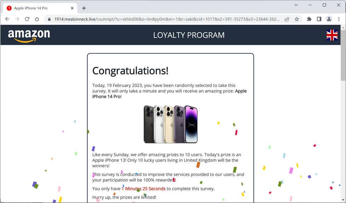Bookmark this page with the star icon
346x203 pixels.
pos(297,19)
